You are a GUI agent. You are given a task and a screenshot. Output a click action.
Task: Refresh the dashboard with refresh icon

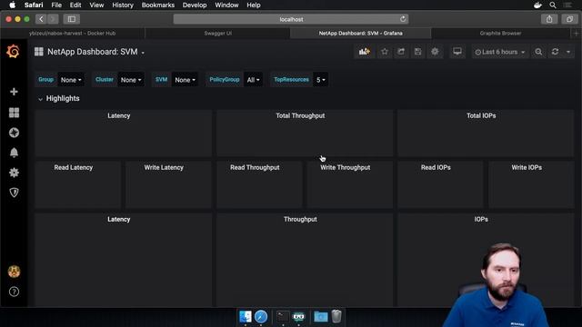pyautogui.click(x=555, y=52)
